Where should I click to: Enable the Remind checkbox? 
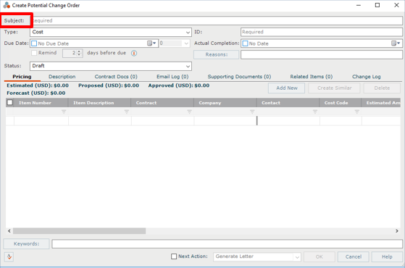pos(34,53)
